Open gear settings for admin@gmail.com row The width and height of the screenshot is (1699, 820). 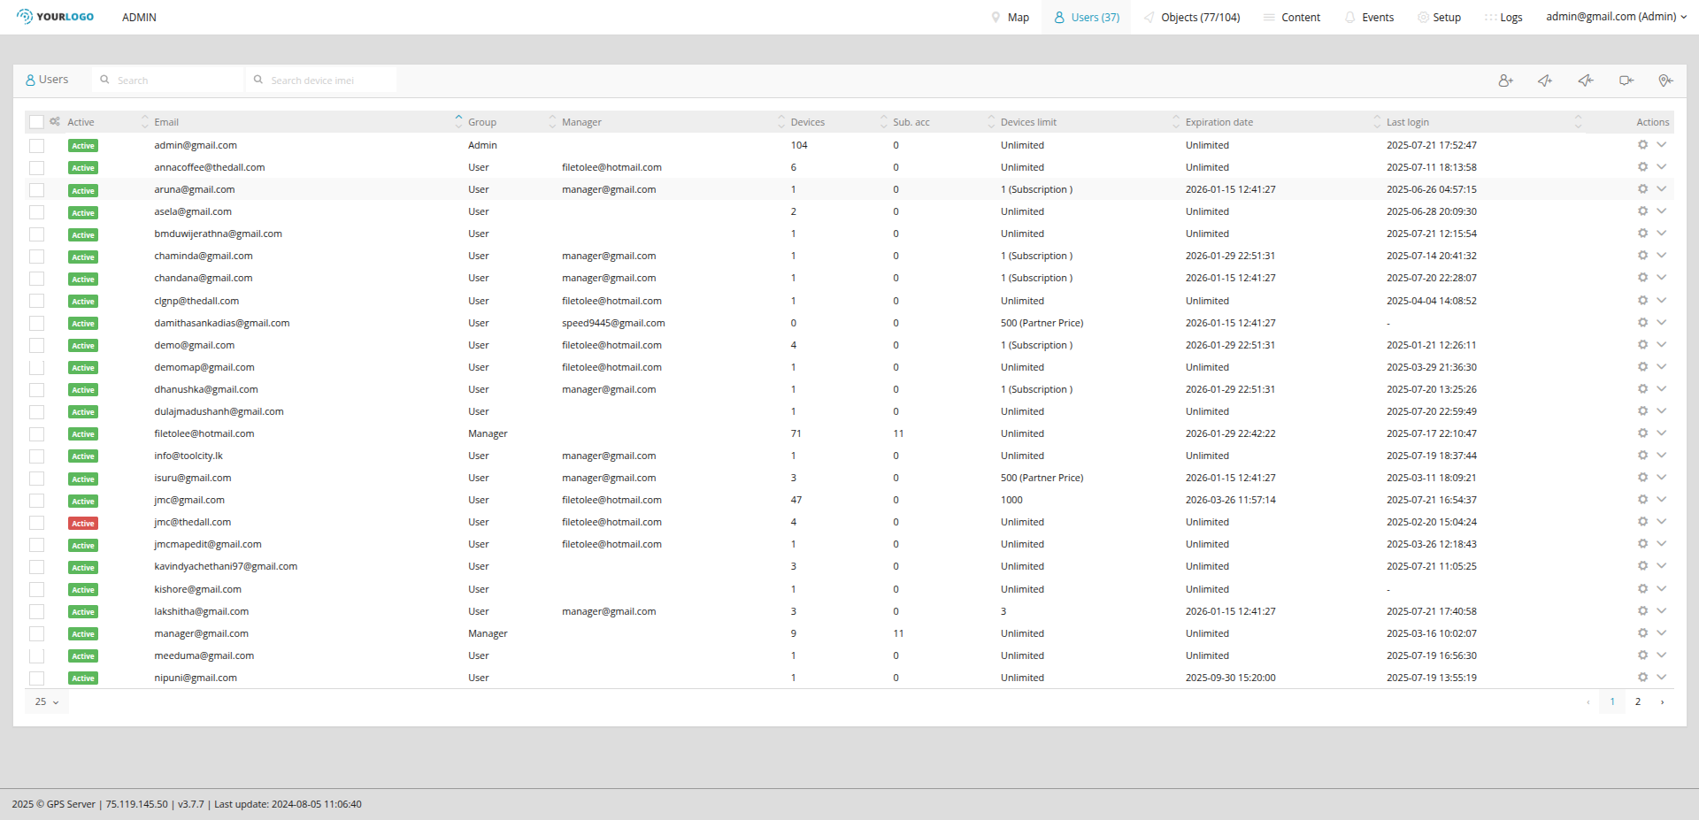(1642, 145)
